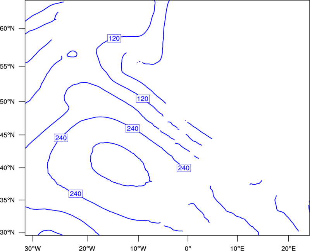This screenshot has width=310, height=251.
Task: Click the 10°E longitude axis label
Action: point(237,248)
